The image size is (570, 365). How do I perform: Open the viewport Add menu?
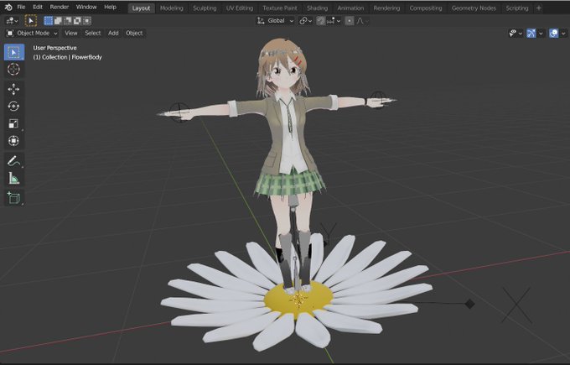click(113, 33)
